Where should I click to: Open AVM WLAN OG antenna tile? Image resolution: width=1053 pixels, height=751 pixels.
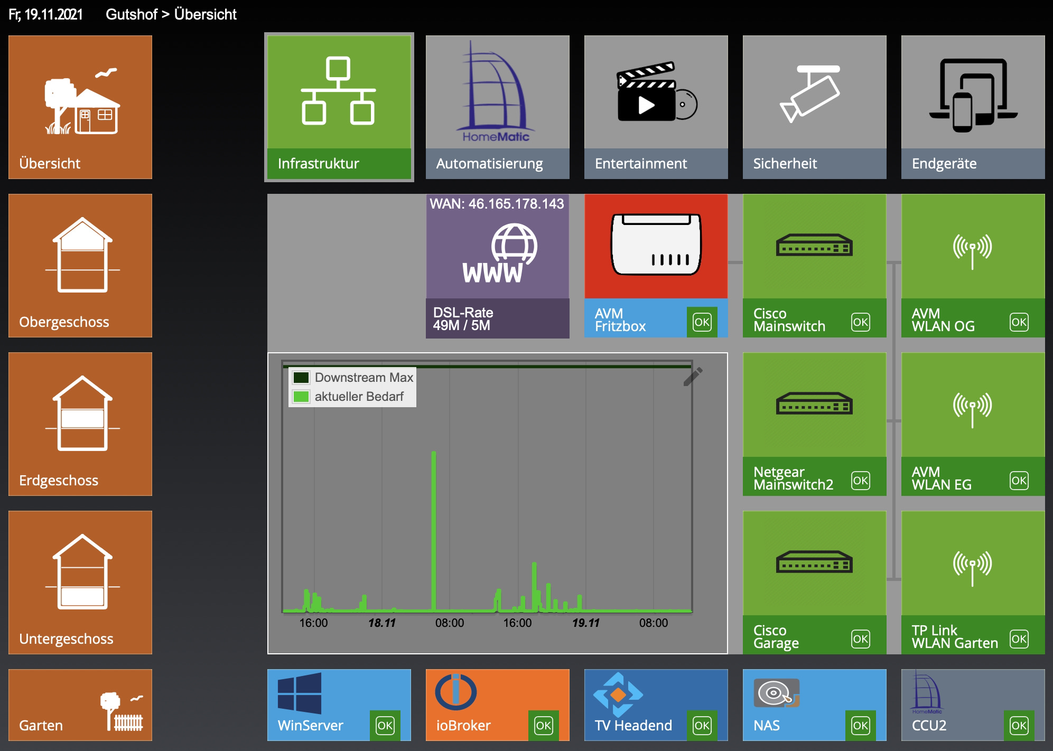point(972,248)
